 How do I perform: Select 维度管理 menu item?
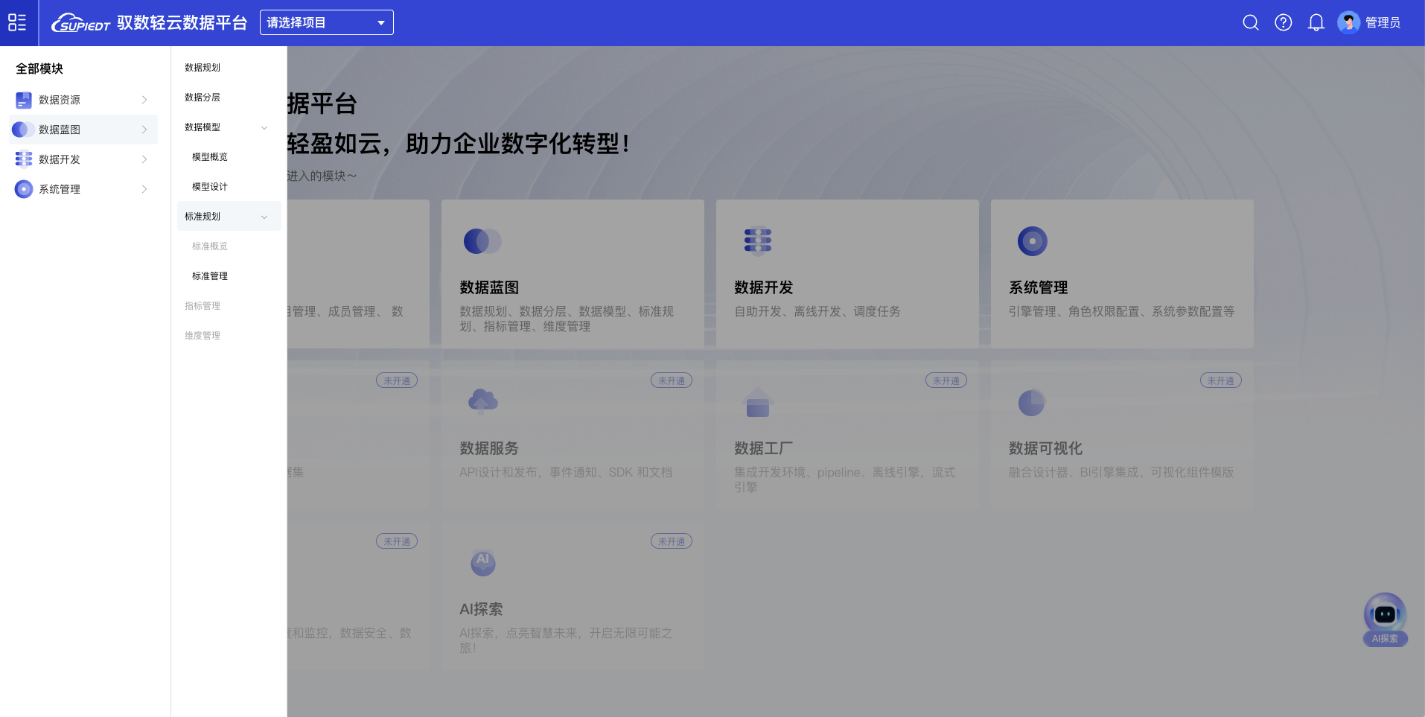click(203, 336)
